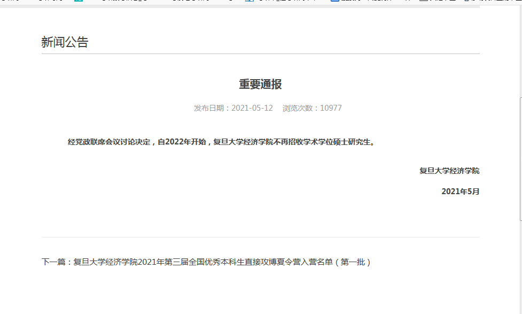This screenshot has width=522, height=314.
Task: Click the date line 2021年5月
Action: click(x=461, y=192)
